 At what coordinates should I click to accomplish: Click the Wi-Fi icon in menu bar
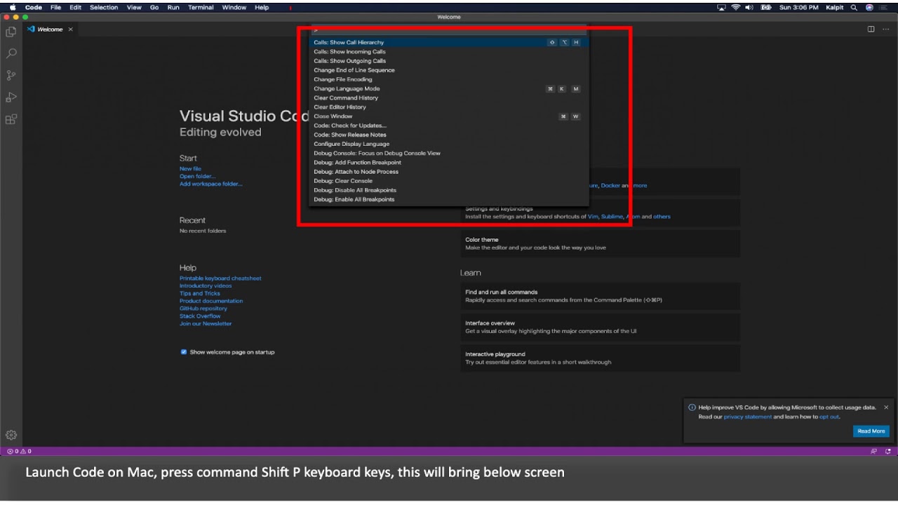coord(736,7)
